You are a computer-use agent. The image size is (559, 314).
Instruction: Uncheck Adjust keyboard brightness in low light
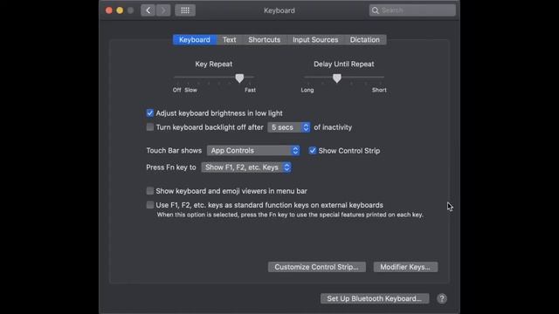(150, 113)
